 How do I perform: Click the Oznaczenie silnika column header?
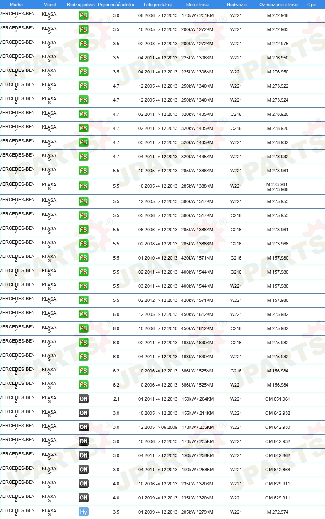click(x=278, y=5)
